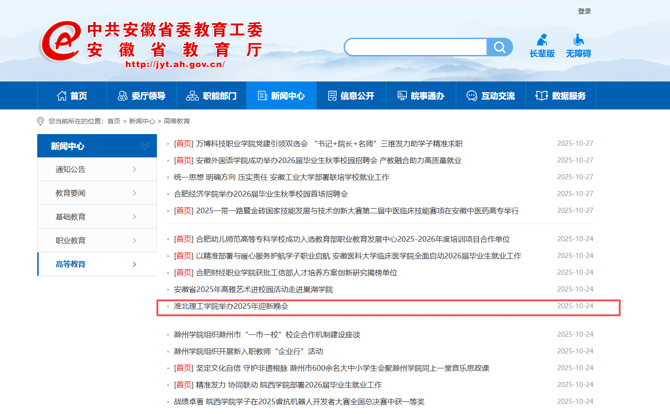
Task: Open the 淮北理工学院举办2025年迎新晚会 article
Action: pos(231,306)
